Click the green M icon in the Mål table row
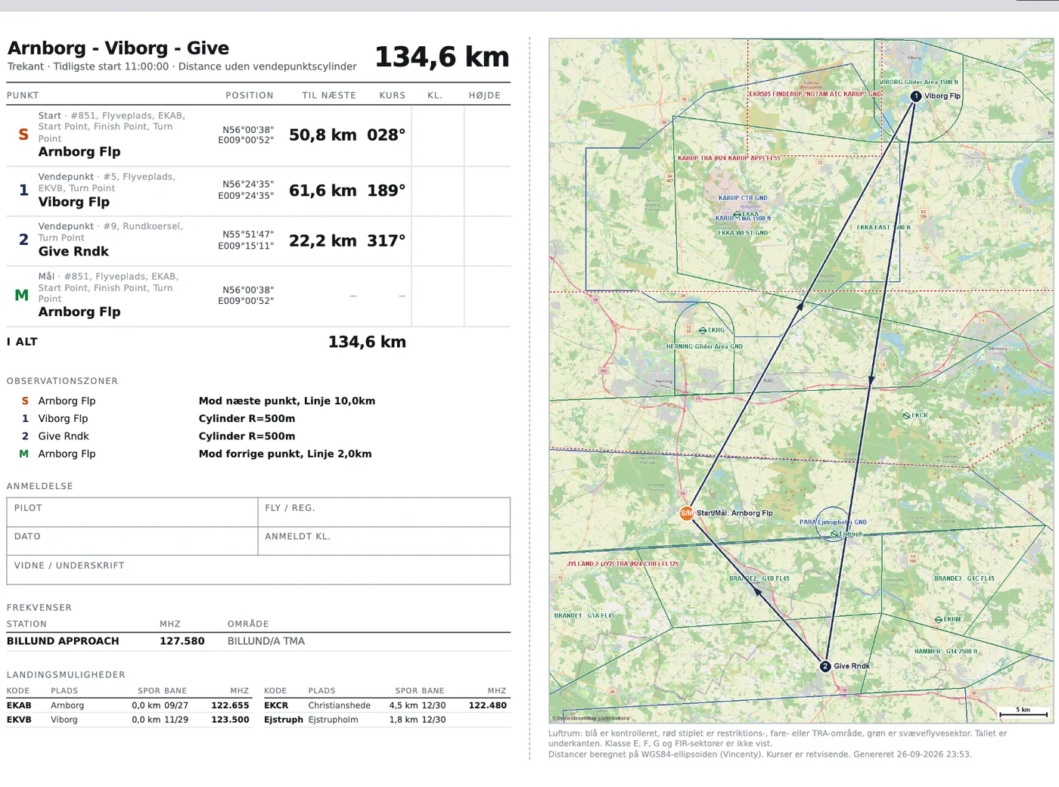 tap(22, 295)
